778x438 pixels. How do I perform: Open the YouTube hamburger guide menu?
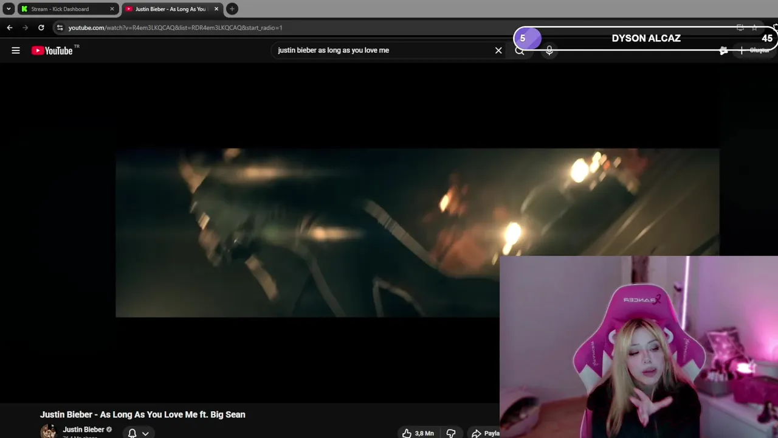click(16, 50)
